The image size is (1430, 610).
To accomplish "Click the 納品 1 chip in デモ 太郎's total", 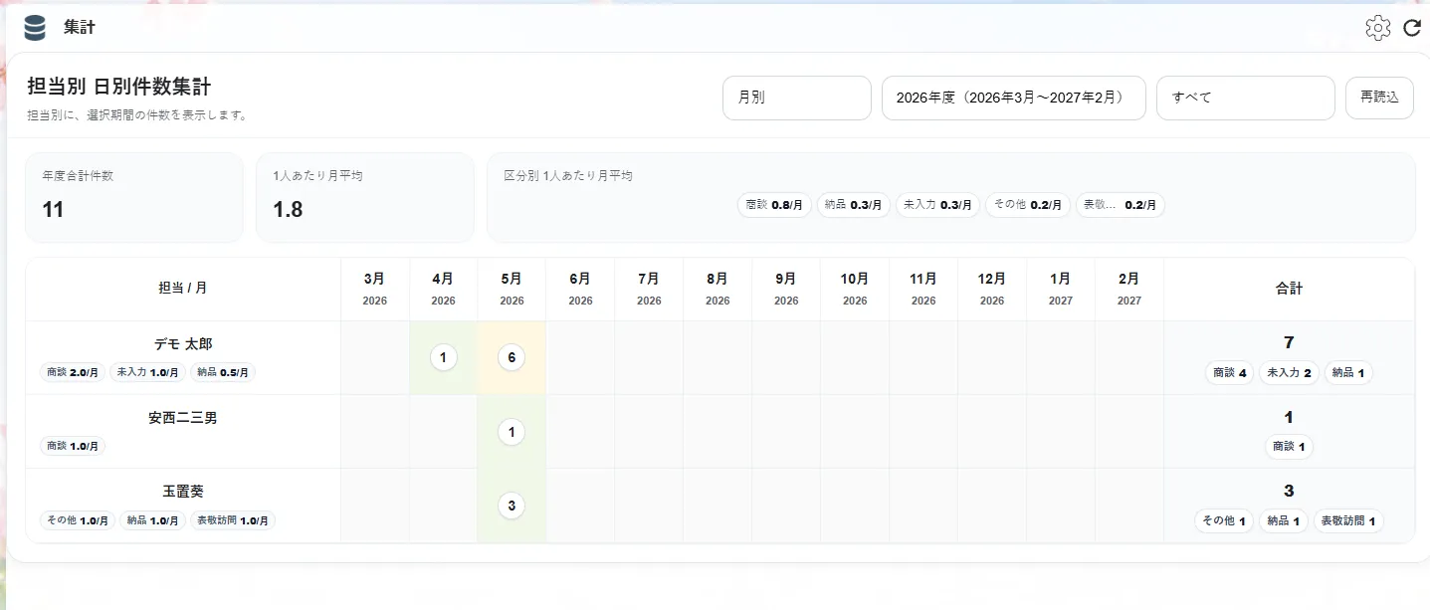I will click(x=1348, y=372).
